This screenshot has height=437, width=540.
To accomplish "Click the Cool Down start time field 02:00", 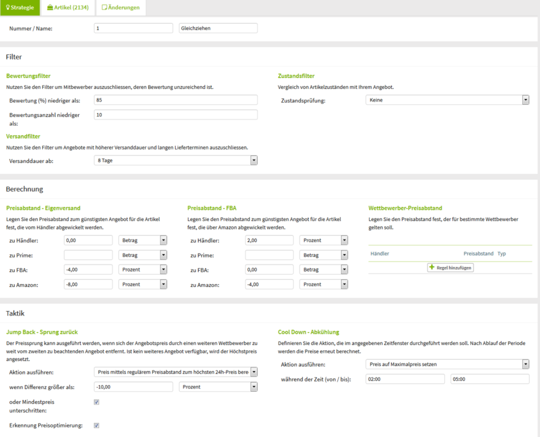I will point(405,379).
